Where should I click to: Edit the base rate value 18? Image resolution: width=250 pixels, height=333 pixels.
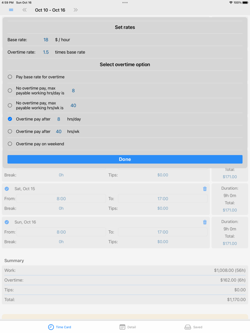[x=46, y=40]
